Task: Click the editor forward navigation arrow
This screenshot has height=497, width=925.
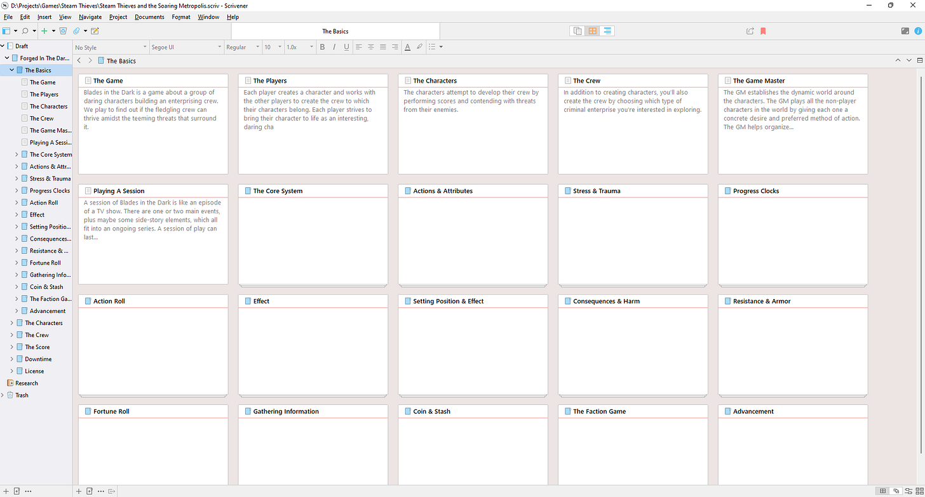Action: click(x=90, y=60)
